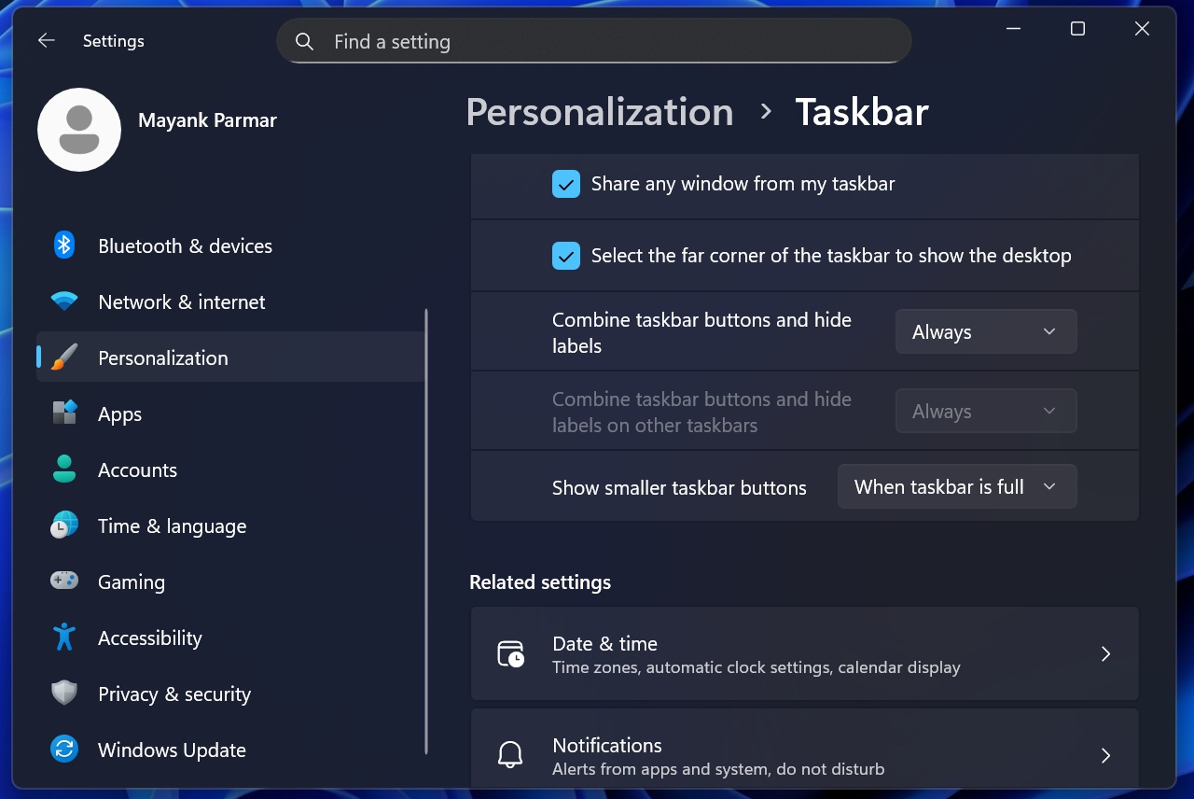This screenshot has height=799, width=1194.
Task: Disable far corner show desktop option
Action: point(565,255)
